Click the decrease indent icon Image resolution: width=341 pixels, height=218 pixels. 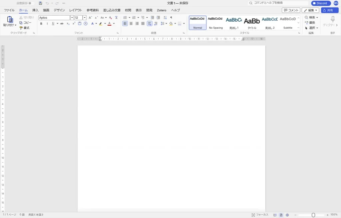point(152,18)
